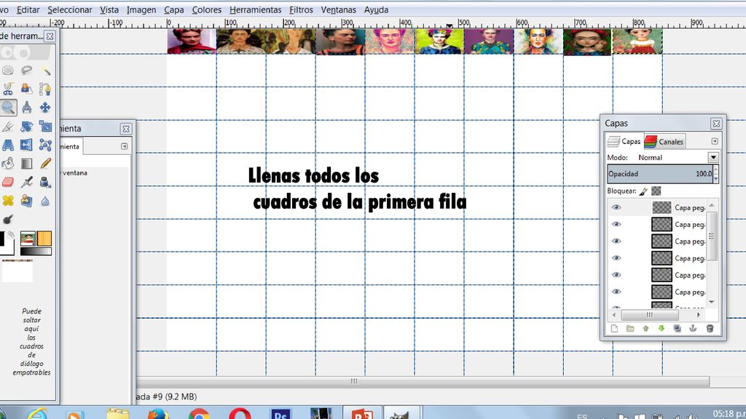The width and height of the screenshot is (746, 419).
Task: Select the Perspective Clone tool
Action: point(27,201)
